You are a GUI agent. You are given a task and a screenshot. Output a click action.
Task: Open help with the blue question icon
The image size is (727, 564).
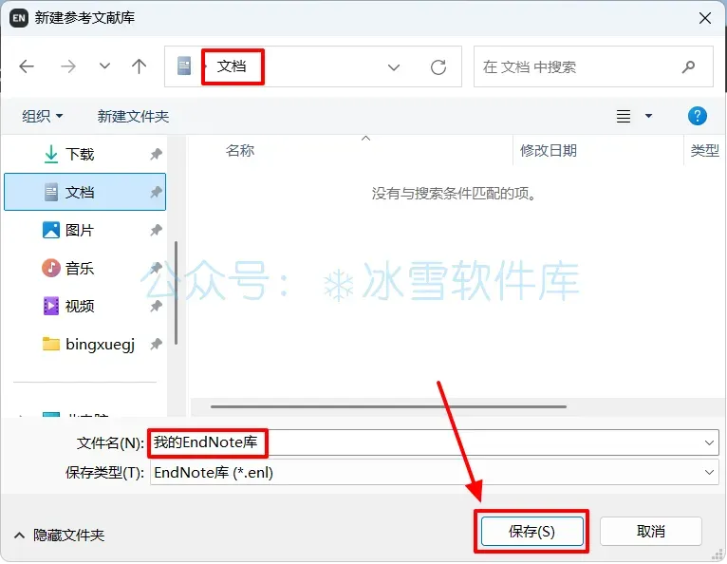(697, 116)
